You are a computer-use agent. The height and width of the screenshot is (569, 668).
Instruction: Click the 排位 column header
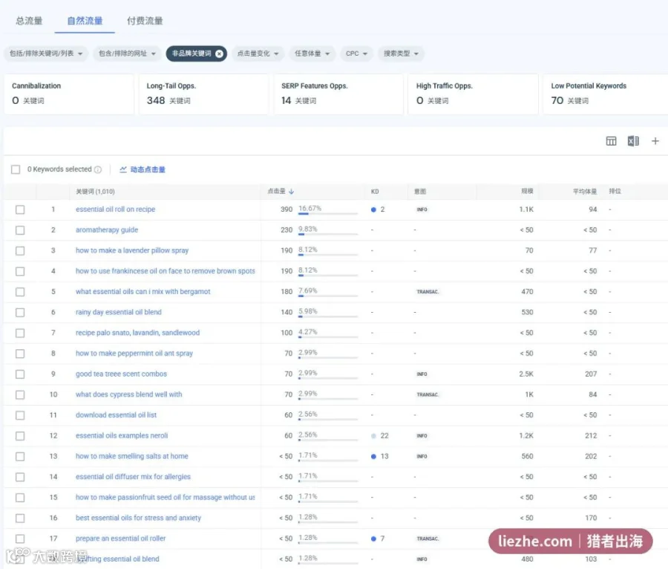click(x=615, y=192)
